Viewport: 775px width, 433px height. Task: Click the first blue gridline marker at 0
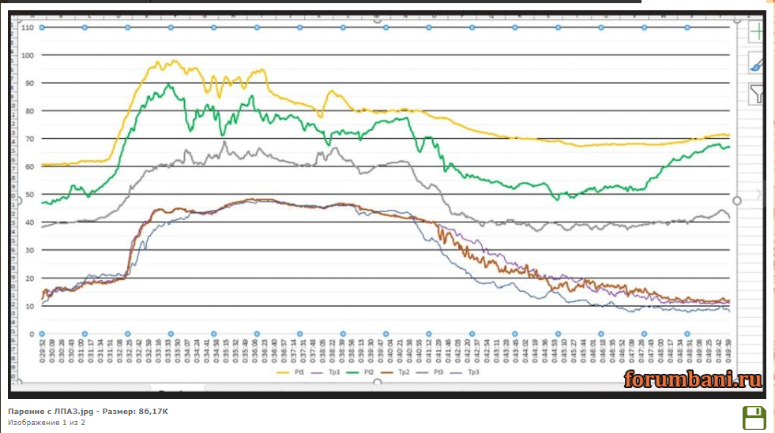[x=42, y=334]
